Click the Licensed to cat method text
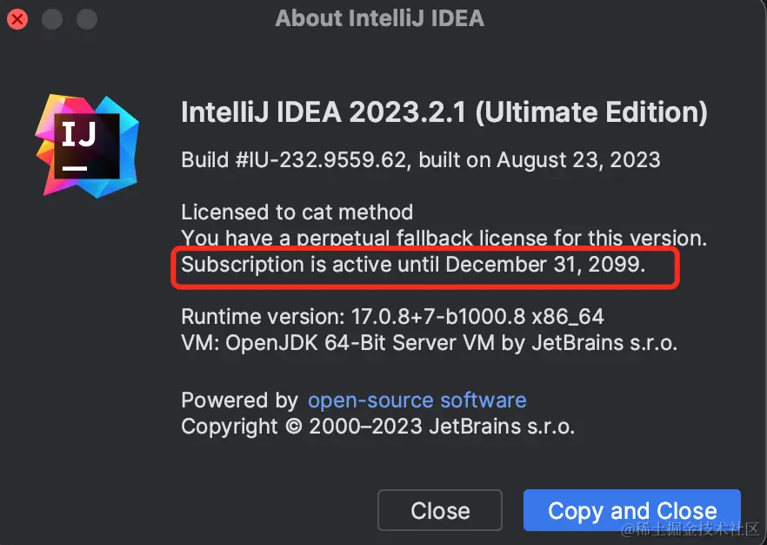 pyautogui.click(x=296, y=212)
